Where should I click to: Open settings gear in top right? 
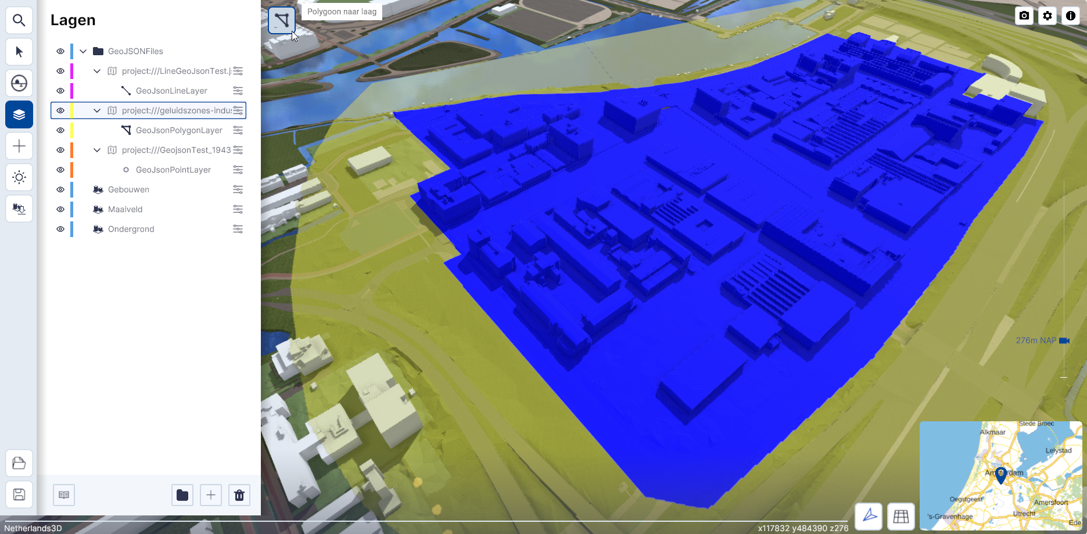(x=1047, y=16)
